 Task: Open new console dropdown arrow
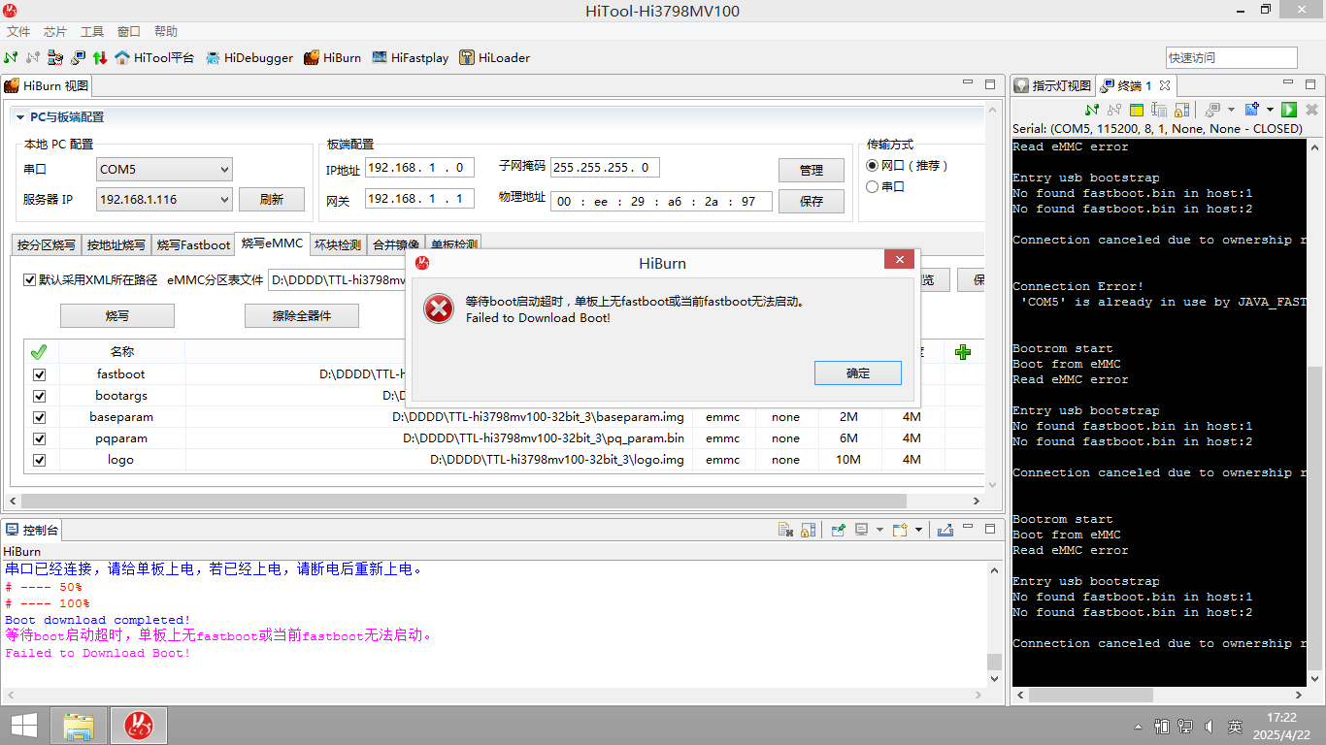coord(917,530)
